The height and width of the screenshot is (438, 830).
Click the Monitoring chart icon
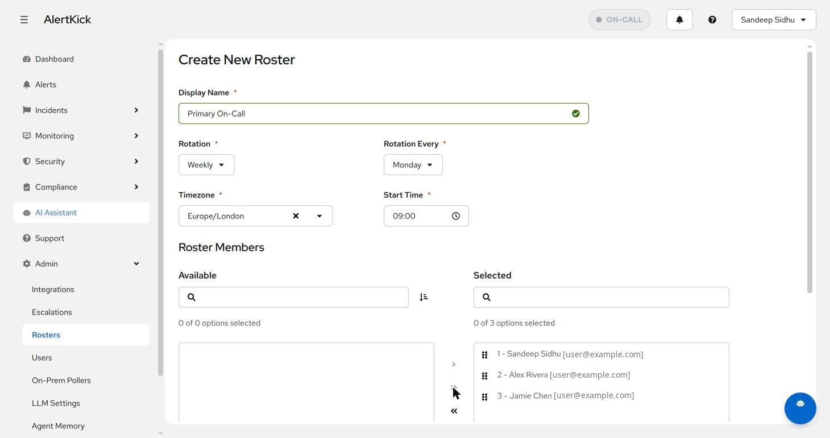click(27, 136)
